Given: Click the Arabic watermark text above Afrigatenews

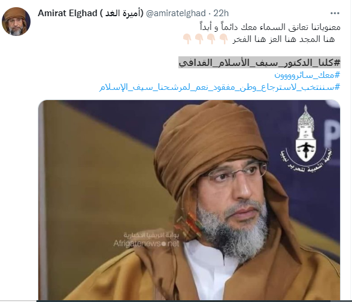Looking at the screenshot, I should click(151, 235).
